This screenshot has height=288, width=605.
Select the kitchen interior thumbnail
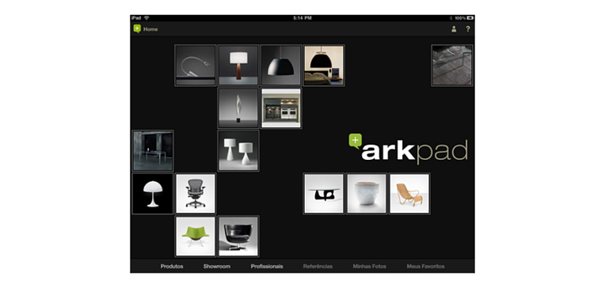pyautogui.click(x=281, y=108)
